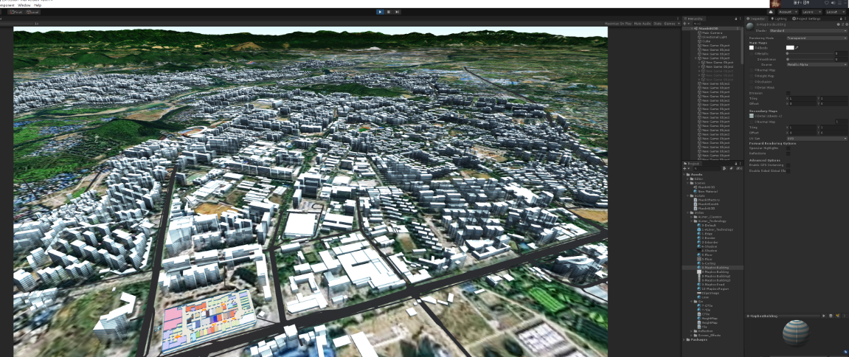Click the Play button in the toolbar

(x=380, y=12)
